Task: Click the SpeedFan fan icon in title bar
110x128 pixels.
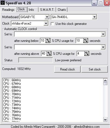Action: [x=3, y=3]
